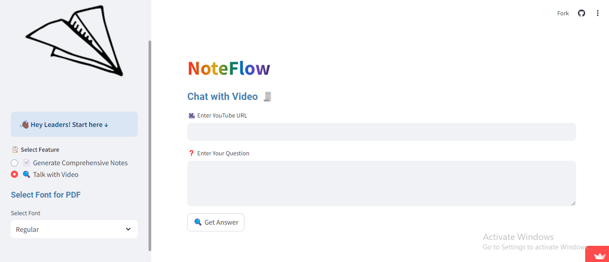This screenshot has height=262, width=609.
Task: Click the camera icon next to Enter YouTube URL
Action: pos(191,115)
